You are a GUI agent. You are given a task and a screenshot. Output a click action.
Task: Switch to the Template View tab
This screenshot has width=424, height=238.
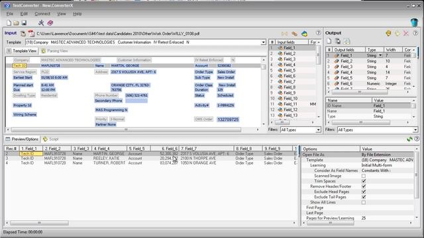pyautogui.click(x=22, y=51)
